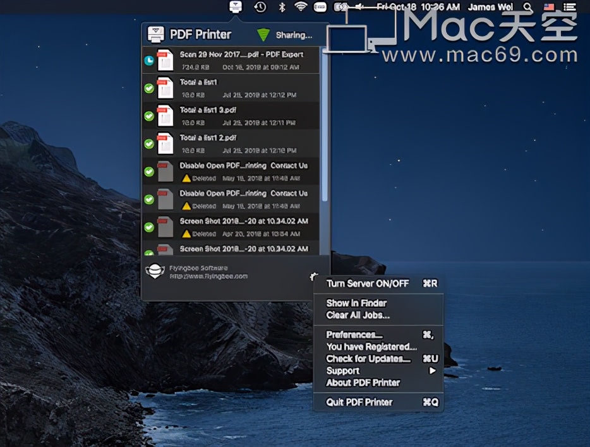
Task: Select Turn Server ON/OFF menu item
Action: [x=378, y=283]
